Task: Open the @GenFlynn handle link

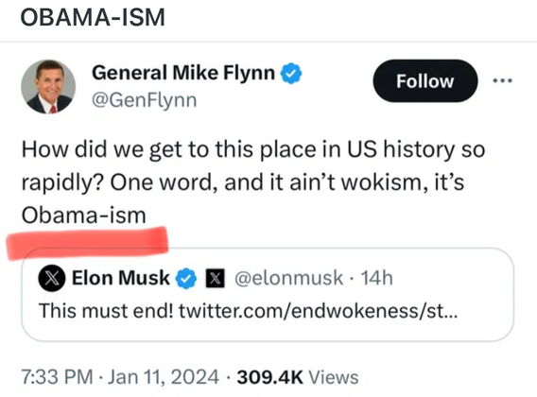Action: [x=145, y=100]
